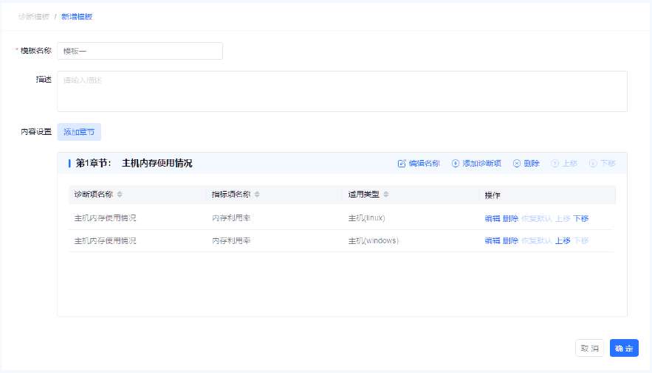Delete the 主机(linux) row
Image resolution: width=652 pixels, height=373 pixels.
point(510,219)
